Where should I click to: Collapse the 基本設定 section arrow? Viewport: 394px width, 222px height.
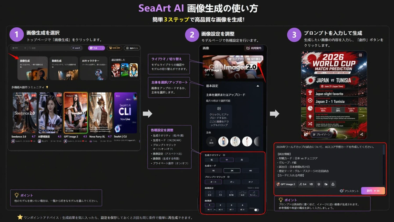(x=258, y=86)
